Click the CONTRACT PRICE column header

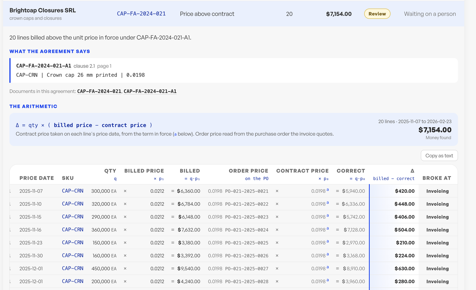302,171
